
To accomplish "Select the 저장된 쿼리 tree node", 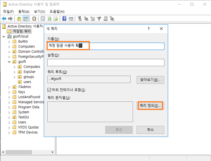I will 19,31.
